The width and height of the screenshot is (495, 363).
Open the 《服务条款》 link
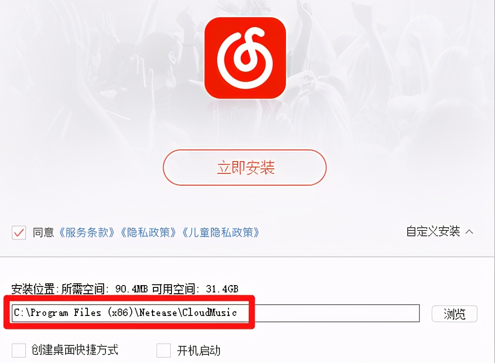pyautogui.click(x=87, y=233)
